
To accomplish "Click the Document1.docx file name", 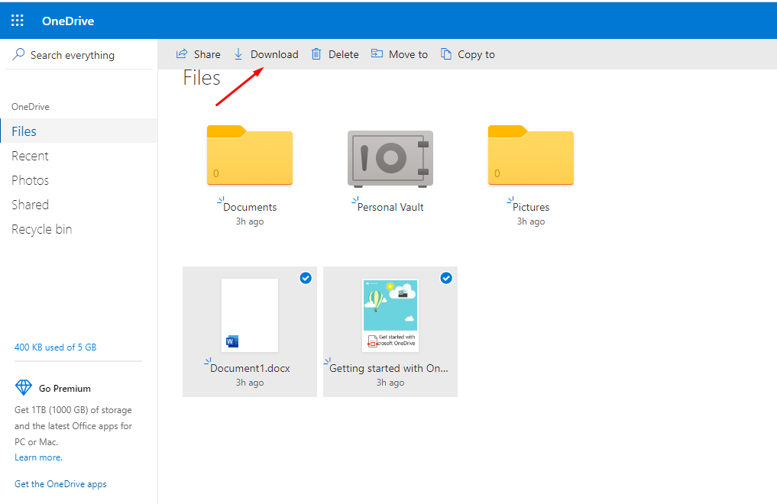I will (x=251, y=368).
